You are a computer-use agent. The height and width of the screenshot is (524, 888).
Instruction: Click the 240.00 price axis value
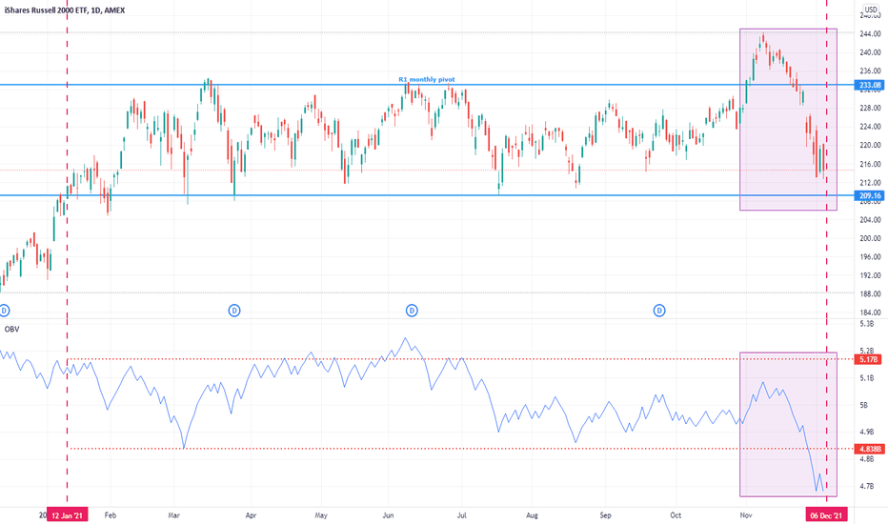(x=870, y=52)
